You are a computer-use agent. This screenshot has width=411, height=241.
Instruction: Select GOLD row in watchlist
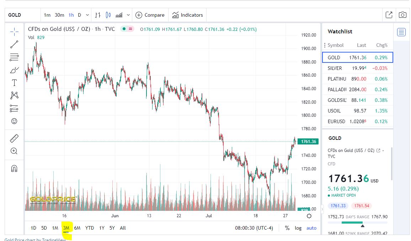click(x=358, y=57)
